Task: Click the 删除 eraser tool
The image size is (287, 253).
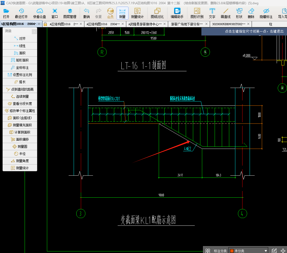Action: click(x=251, y=13)
